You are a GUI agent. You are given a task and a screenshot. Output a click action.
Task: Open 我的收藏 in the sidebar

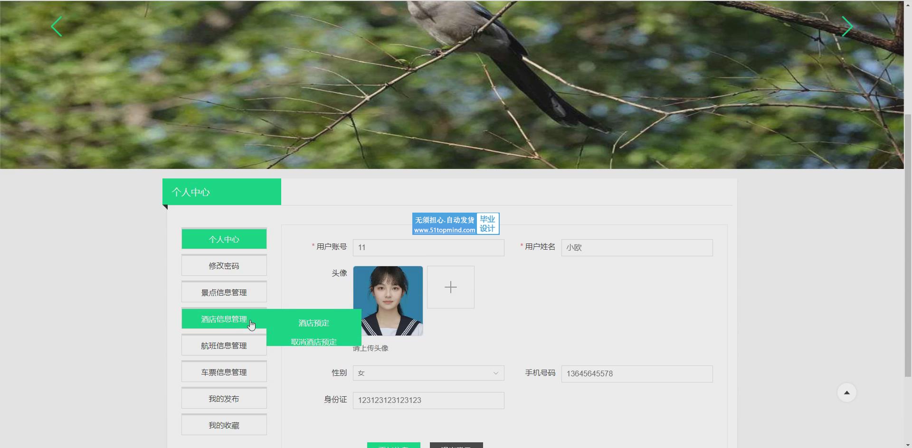pyautogui.click(x=224, y=425)
